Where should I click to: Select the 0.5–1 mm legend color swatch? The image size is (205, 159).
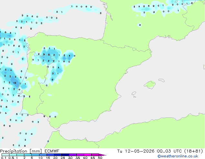click(13, 155)
